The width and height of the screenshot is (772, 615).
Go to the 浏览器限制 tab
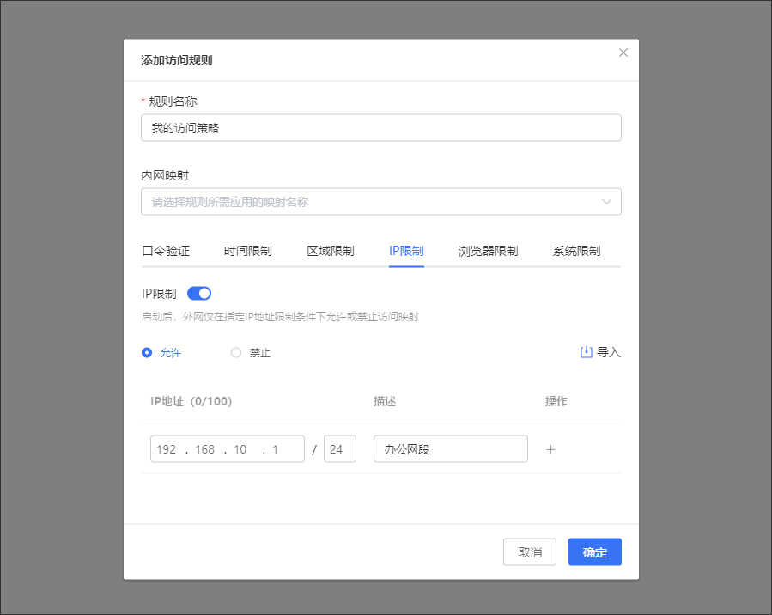pyautogui.click(x=488, y=251)
